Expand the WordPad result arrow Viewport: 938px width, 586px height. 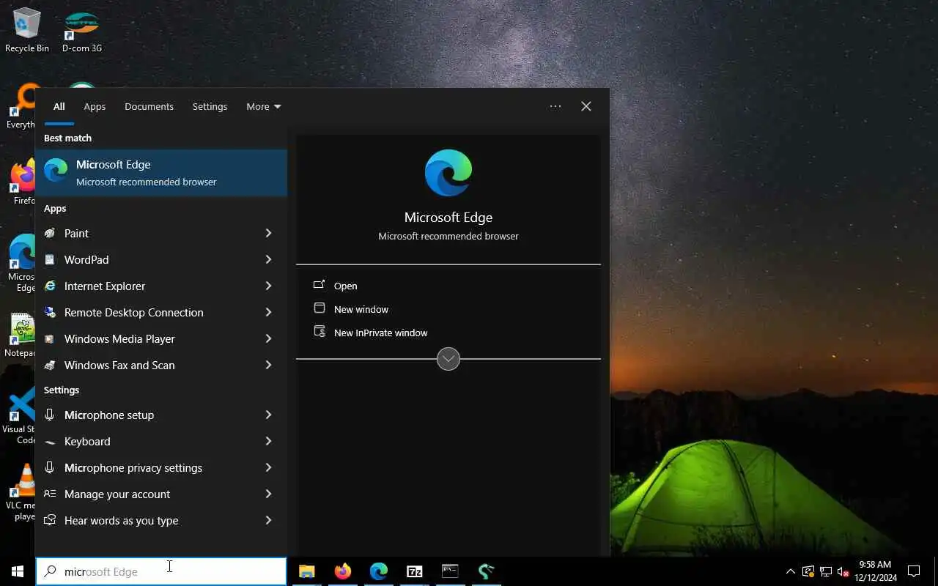268,259
